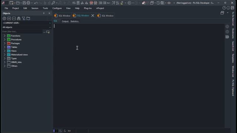Image resolution: width=237 pixels, height=133 pixels.
Task: Expand the Others folder
Action: 4,66
